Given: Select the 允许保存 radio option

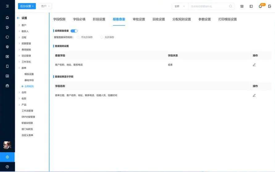Looking at the screenshot, I should tap(102, 37).
